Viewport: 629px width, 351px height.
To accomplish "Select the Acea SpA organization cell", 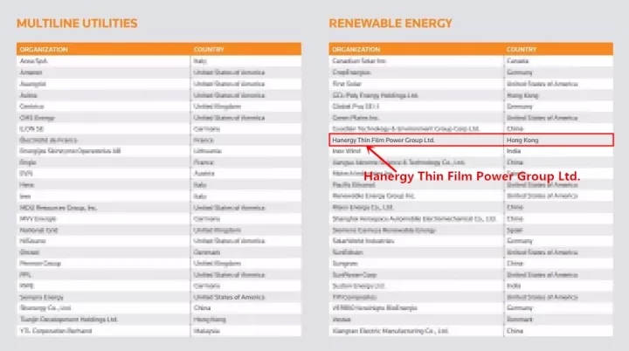I will click(103, 61).
